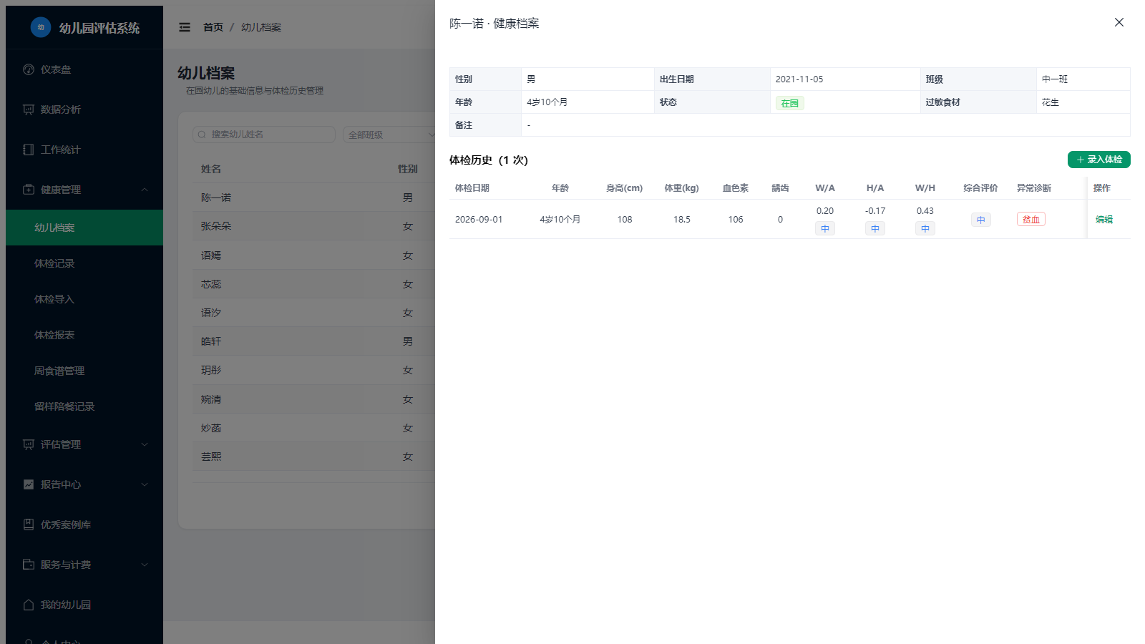Click the kindergarten system logo icon
Screen dimensions: 1145x644
41,27
